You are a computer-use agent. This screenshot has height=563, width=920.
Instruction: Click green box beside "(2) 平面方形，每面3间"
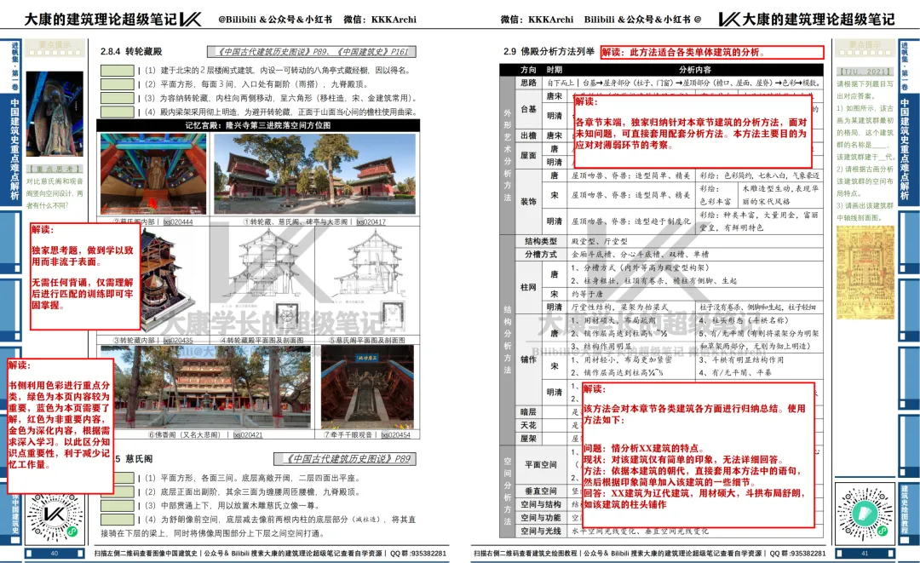pos(118,83)
